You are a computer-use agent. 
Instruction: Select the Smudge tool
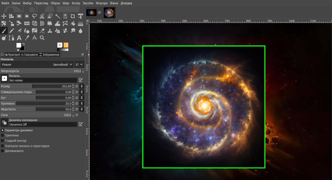(73, 31)
